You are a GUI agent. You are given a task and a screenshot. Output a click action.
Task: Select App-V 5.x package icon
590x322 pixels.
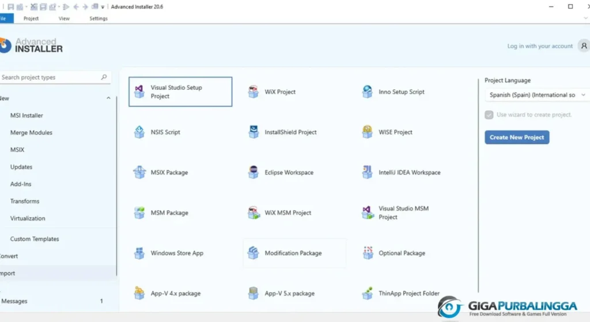pyautogui.click(x=254, y=293)
